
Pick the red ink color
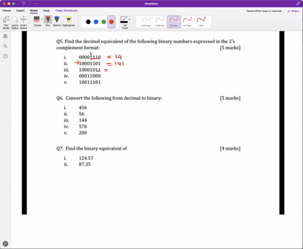coord(111,21)
